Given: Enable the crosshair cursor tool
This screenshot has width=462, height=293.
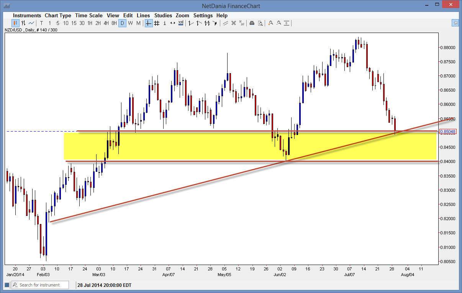Looking at the screenshot, I should [x=148, y=23].
